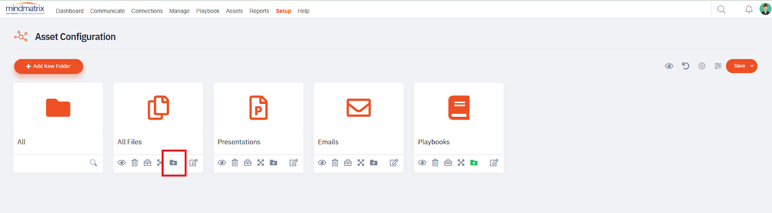Image resolution: width=772 pixels, height=213 pixels.
Task: Open the Reports menu
Action: 259,11
